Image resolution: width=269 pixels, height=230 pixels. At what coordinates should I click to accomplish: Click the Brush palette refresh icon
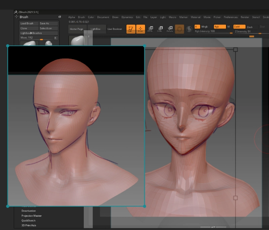(60, 17)
